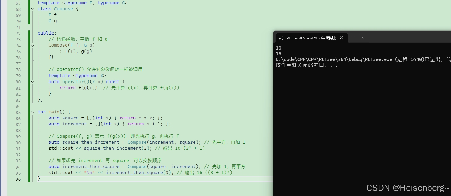Click the 'Compose(f, g) 表示' comment on line 89
This screenshot has width=451, height=196.
pyautogui.click(x=114, y=136)
